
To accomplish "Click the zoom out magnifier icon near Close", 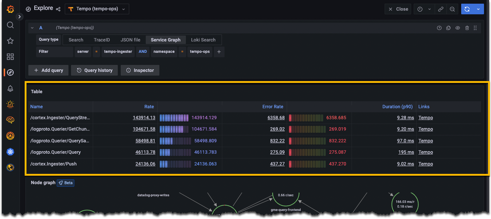I will (452, 9).
